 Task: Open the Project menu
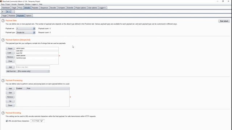8,4
